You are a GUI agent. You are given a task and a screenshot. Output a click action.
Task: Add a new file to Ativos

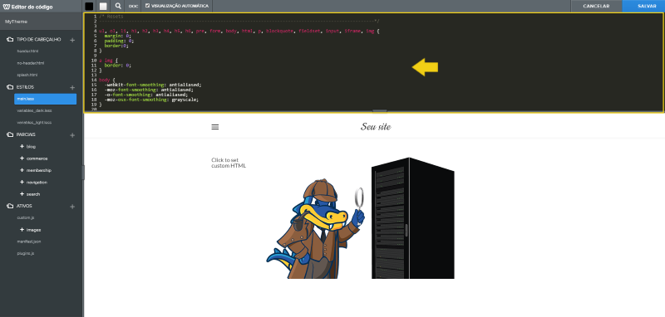point(72,207)
